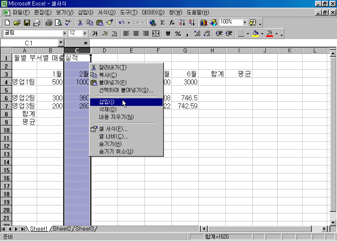Open the zoom 100% dropdown
The width and height of the screenshot is (337, 242).
pyautogui.click(x=245, y=22)
